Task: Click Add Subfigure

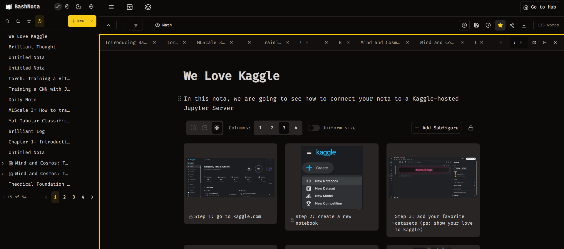Action: click(436, 128)
